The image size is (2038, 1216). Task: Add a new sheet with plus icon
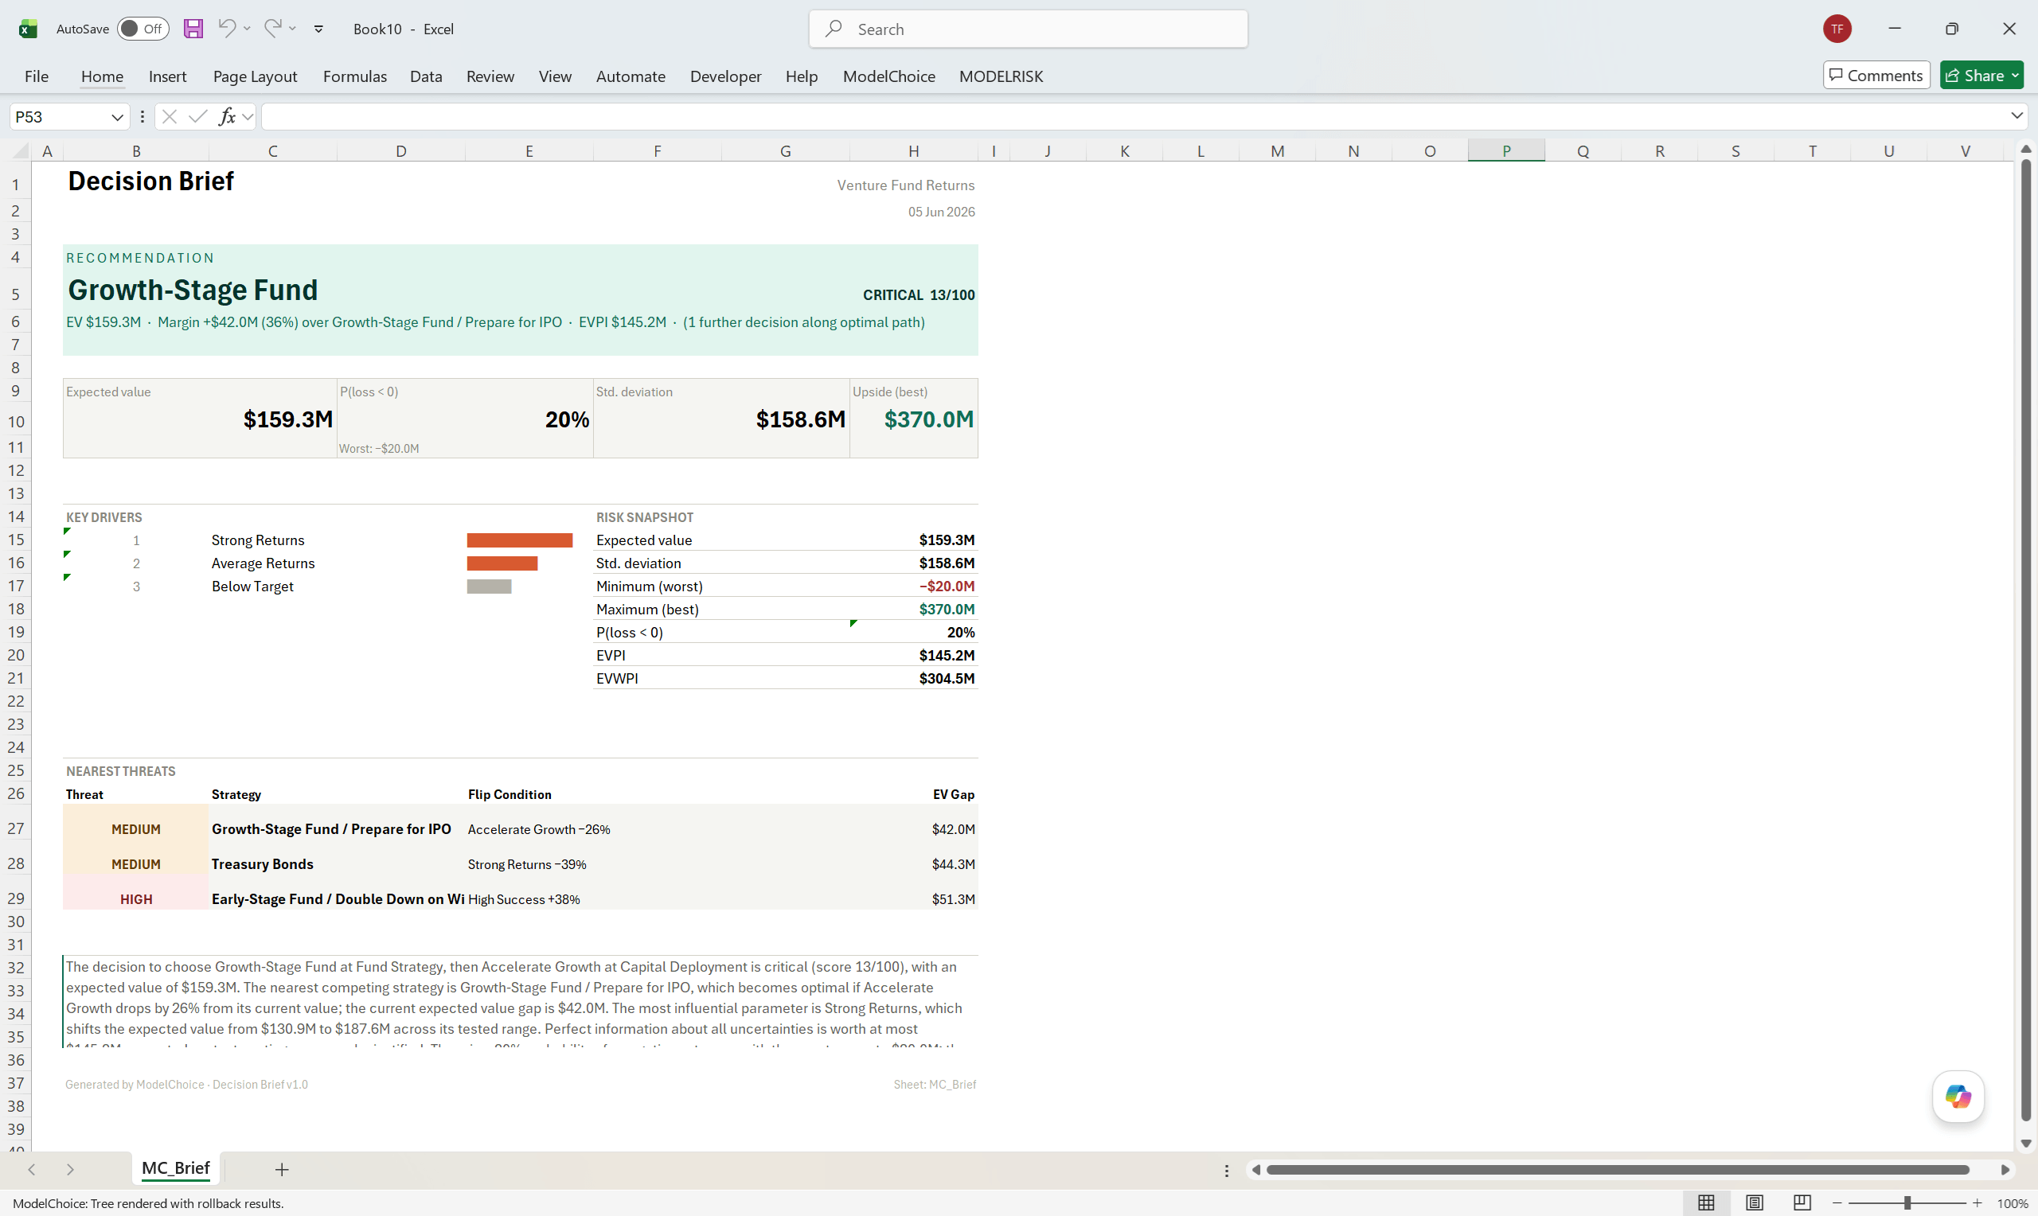pyautogui.click(x=282, y=1169)
